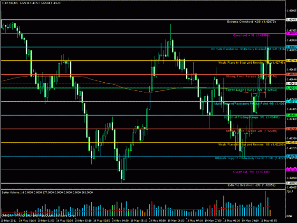Click the red 1.42365 price tag
Screen dimensions: 297x223
click(291, 129)
